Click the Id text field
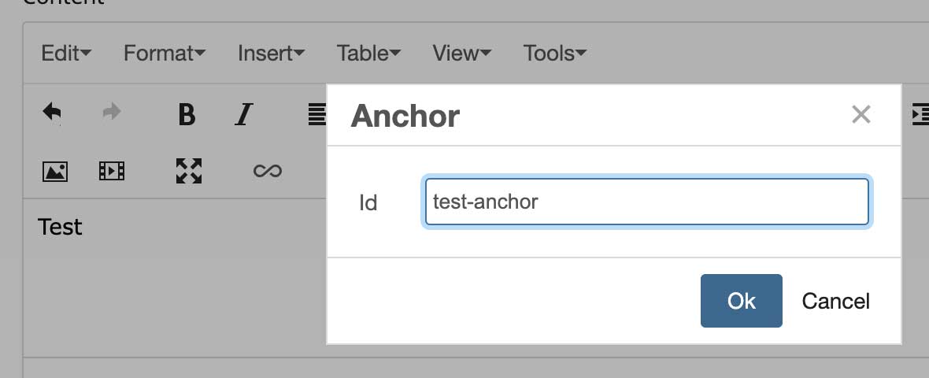This screenshot has width=929, height=378. click(x=646, y=202)
